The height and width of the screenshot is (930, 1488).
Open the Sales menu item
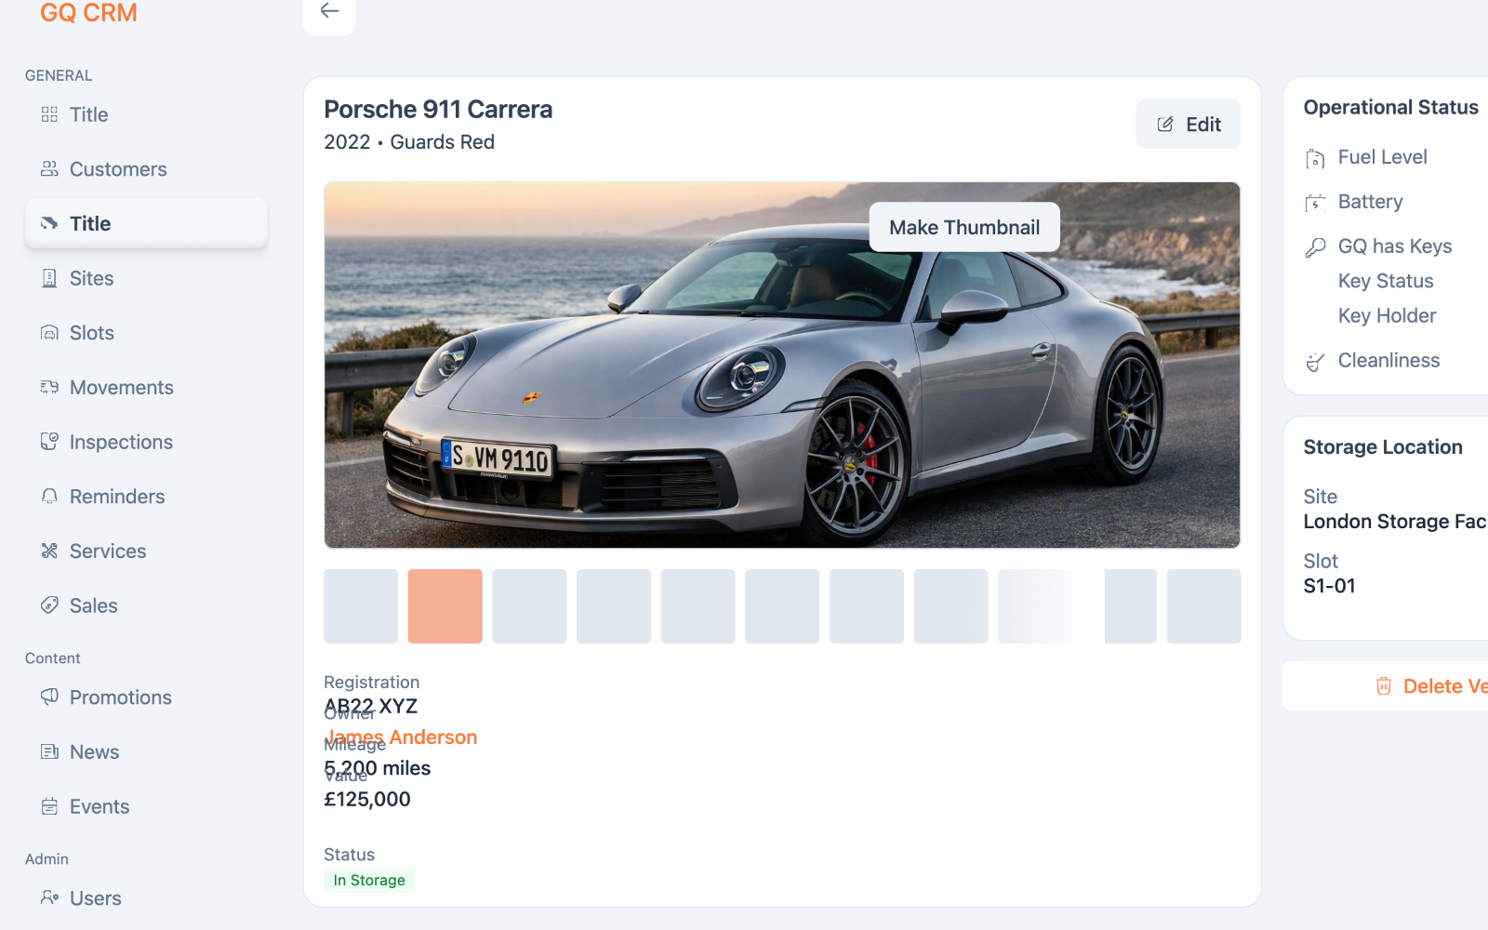[146, 605]
